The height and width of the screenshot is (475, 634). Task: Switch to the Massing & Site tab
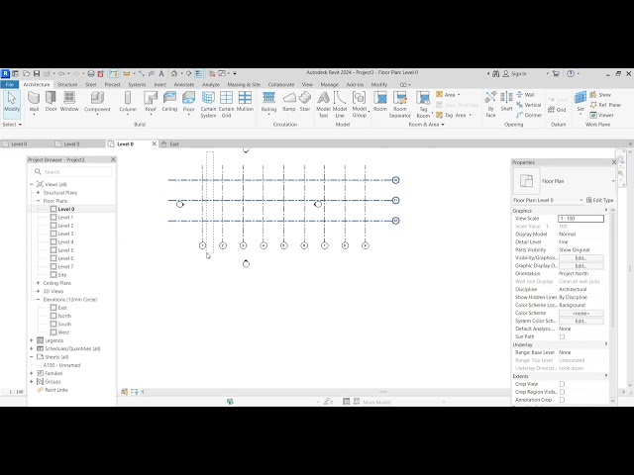click(244, 84)
